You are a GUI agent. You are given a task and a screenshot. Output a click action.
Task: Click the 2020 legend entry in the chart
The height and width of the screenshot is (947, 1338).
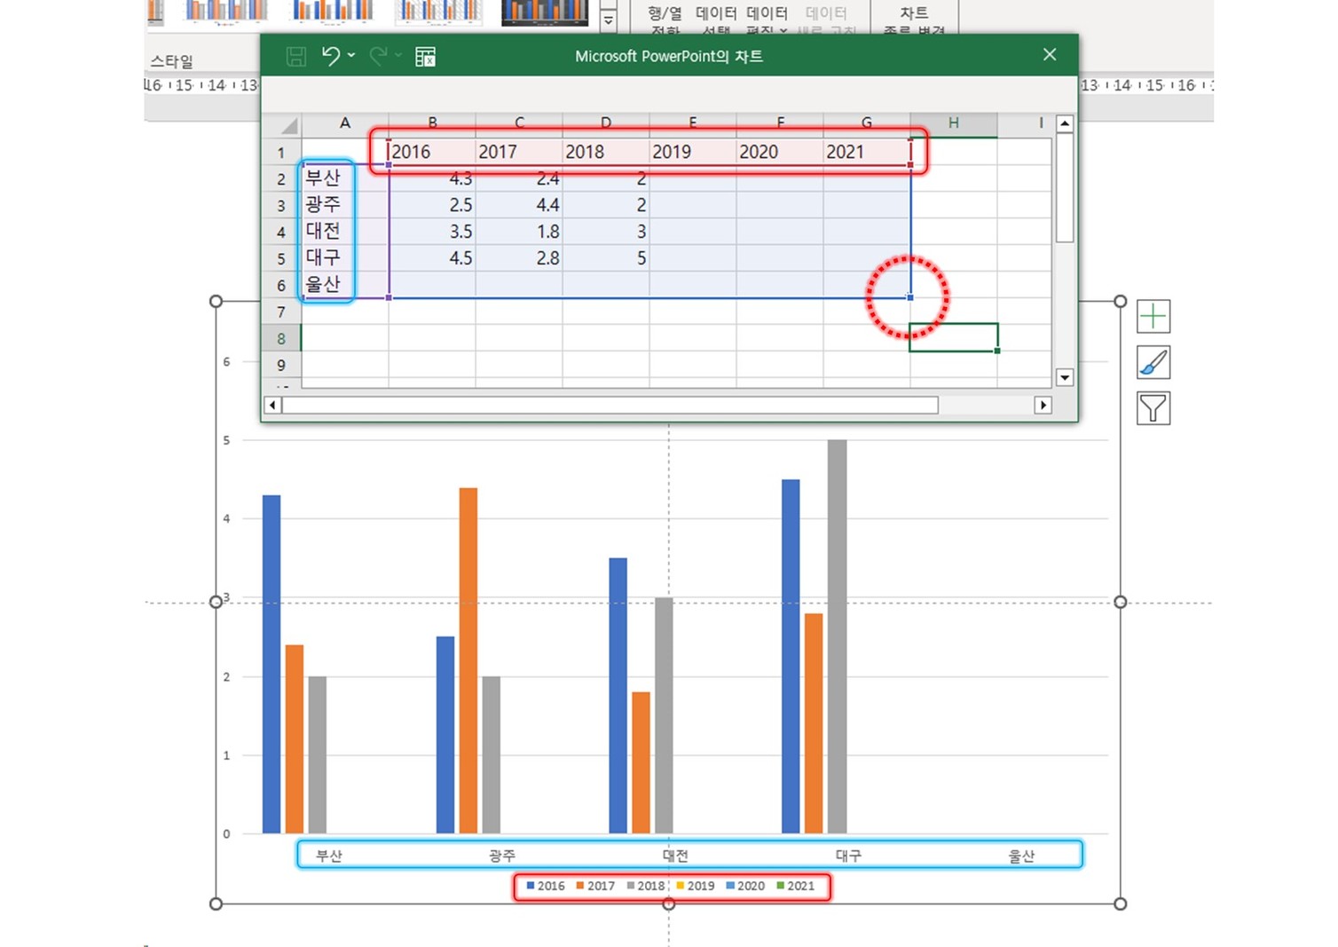[745, 886]
